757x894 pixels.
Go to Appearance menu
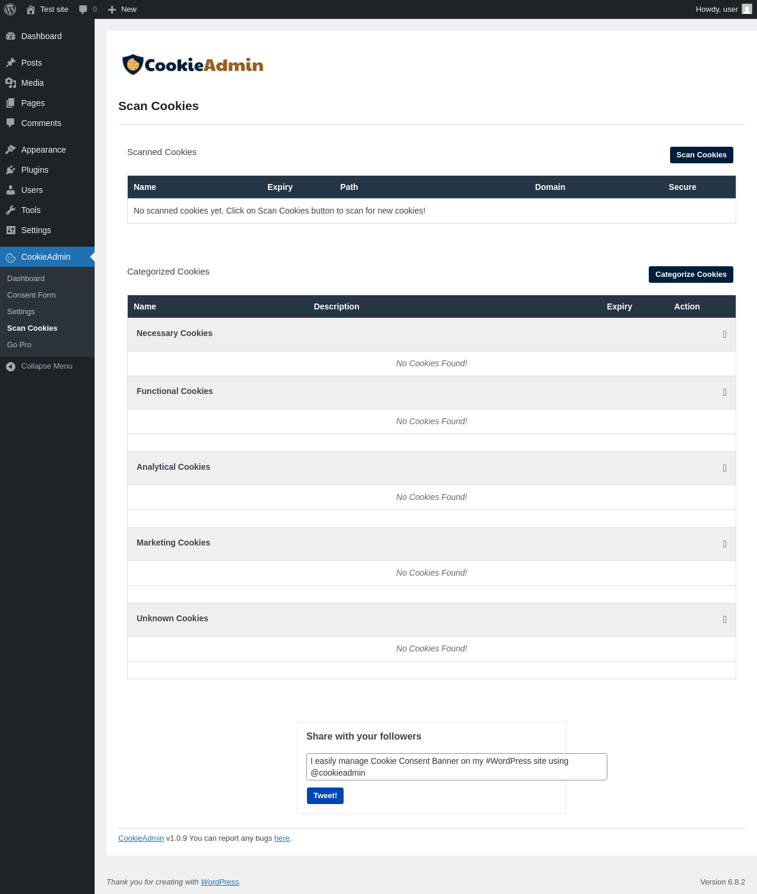[x=47, y=150]
